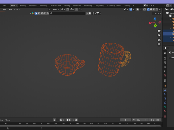
Task: Select material preview viewport shading
Action: coord(154,9)
